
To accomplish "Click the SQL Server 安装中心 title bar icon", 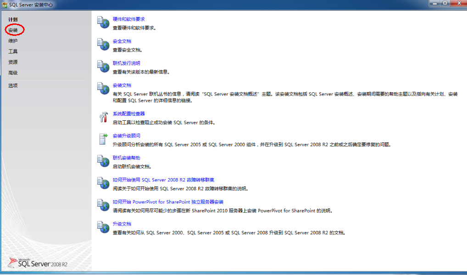I will pos(5,5).
